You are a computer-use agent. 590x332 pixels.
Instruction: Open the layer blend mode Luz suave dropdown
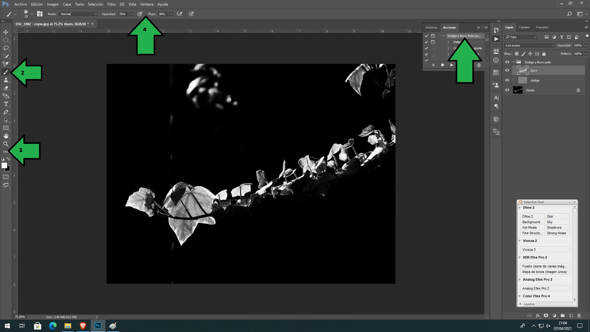coord(529,45)
